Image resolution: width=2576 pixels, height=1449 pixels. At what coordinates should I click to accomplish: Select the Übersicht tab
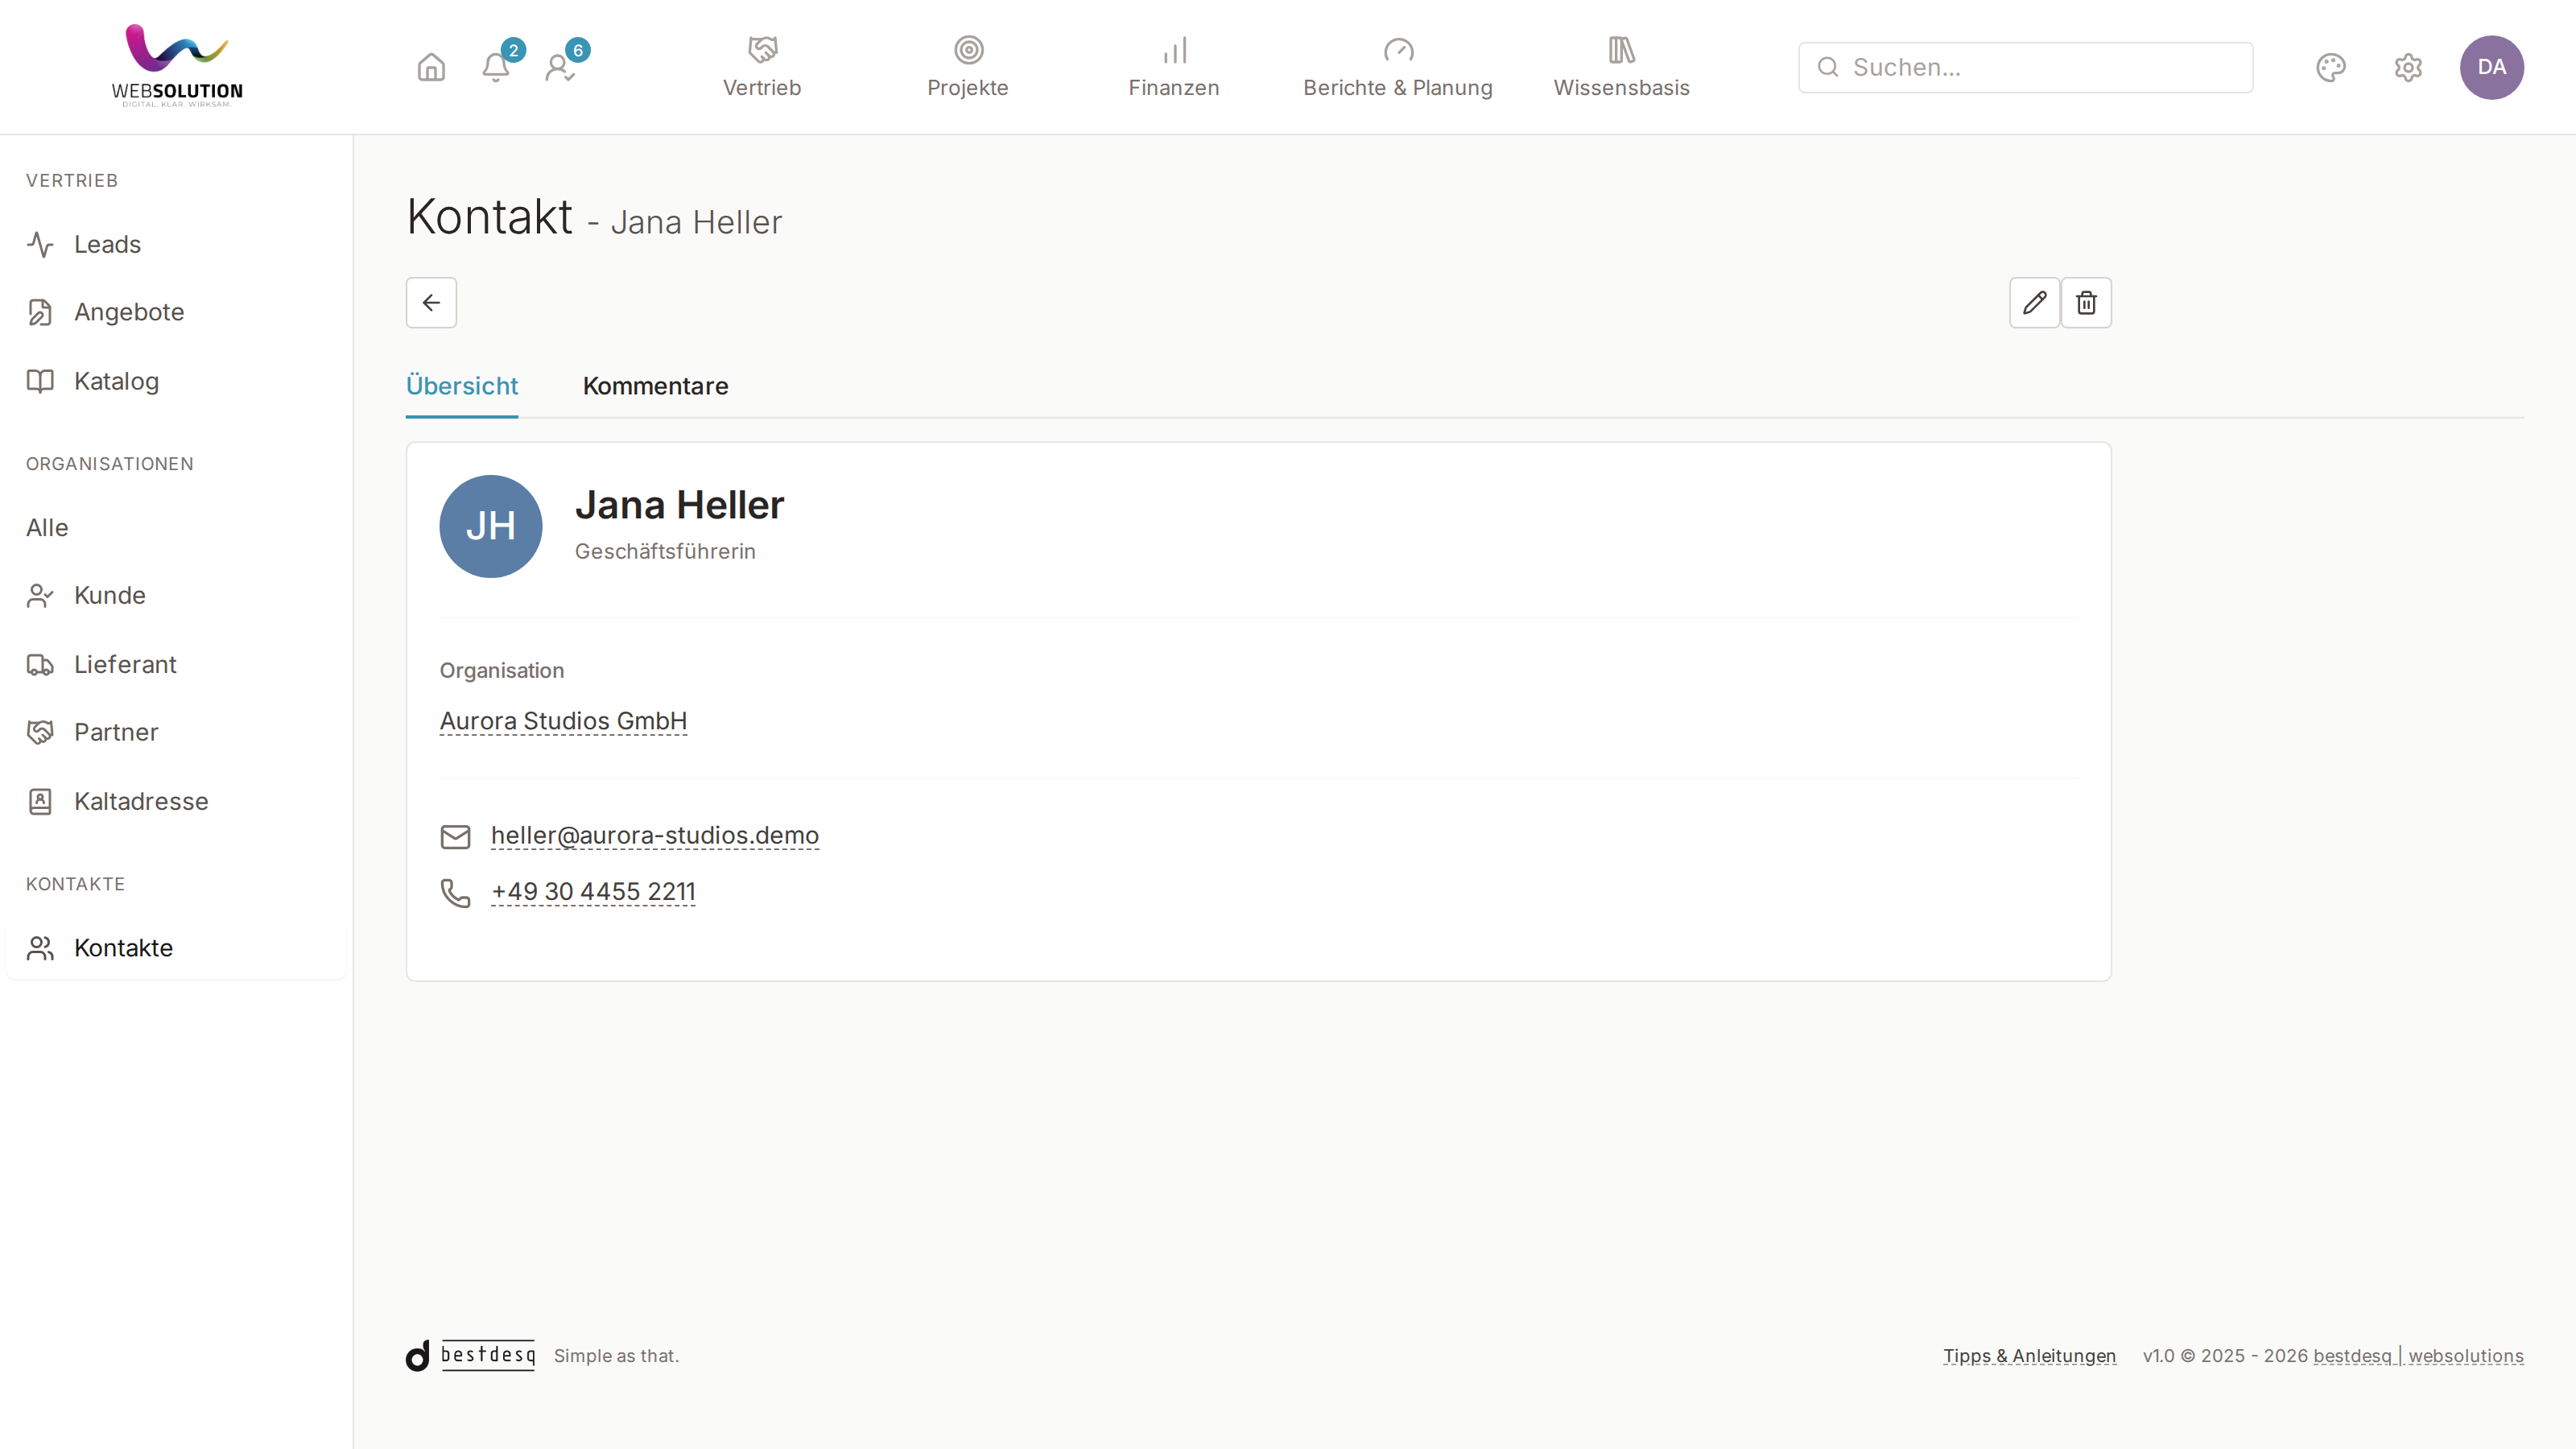click(x=461, y=386)
